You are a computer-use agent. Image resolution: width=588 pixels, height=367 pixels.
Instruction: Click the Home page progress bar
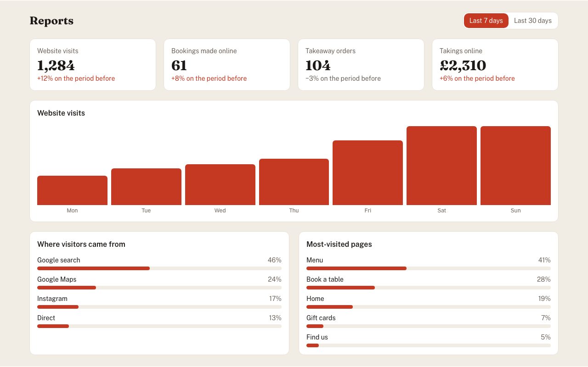[x=429, y=307]
